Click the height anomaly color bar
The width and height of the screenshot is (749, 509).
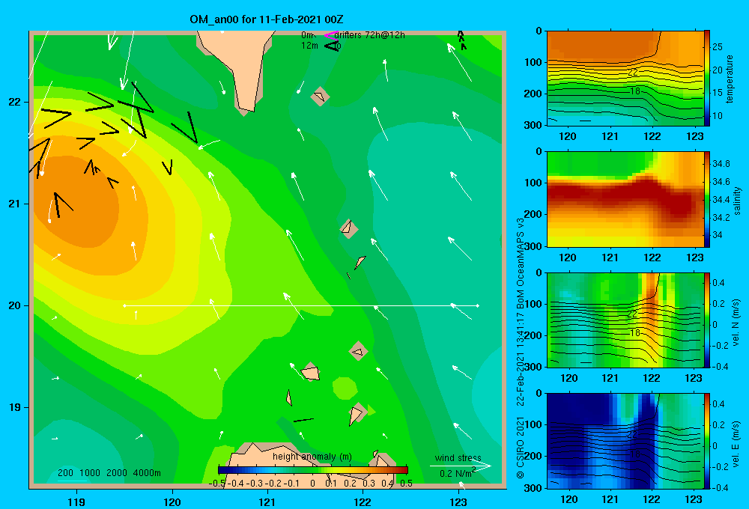(313, 470)
